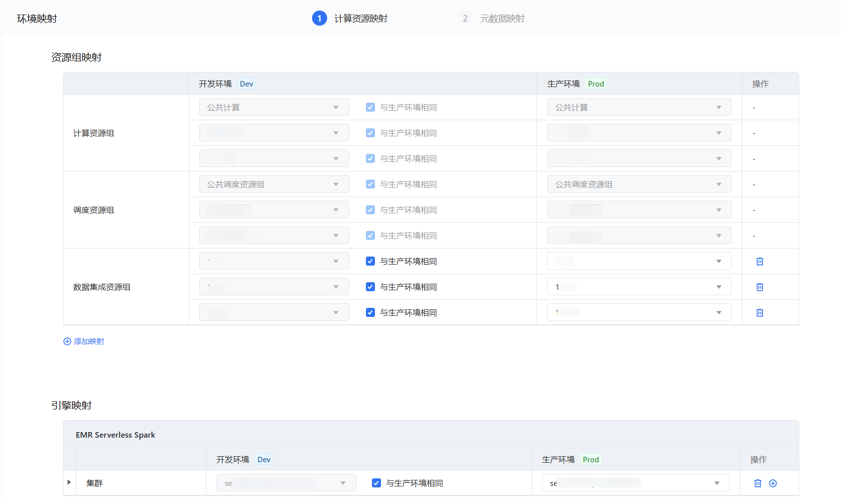Click the plus icon beside 添加映射

67,342
